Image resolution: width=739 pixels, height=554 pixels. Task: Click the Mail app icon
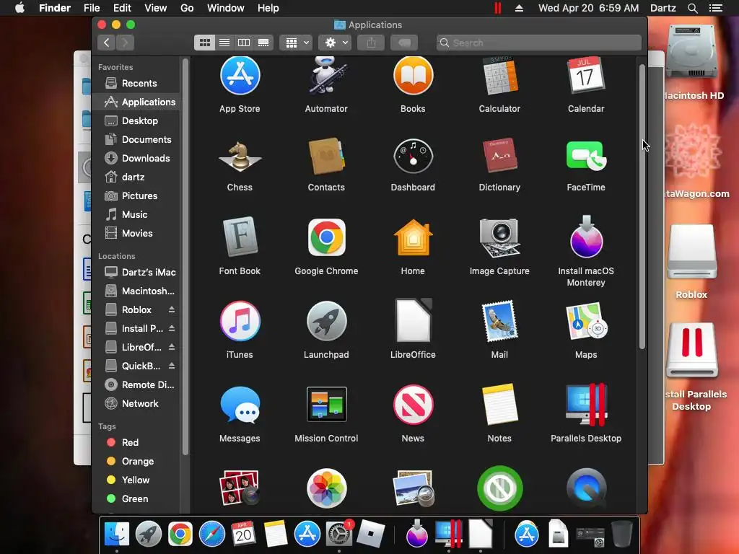pos(499,321)
